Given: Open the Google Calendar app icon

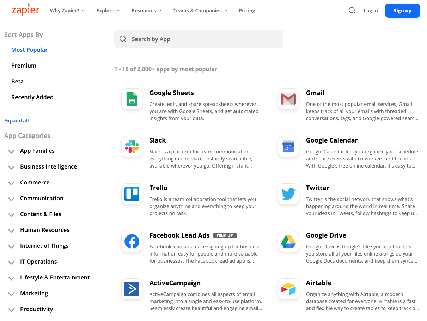Looking at the screenshot, I should (x=288, y=146).
